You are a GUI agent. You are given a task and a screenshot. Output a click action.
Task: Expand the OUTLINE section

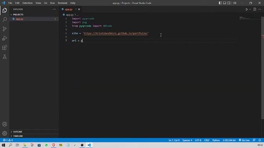click(34, 132)
